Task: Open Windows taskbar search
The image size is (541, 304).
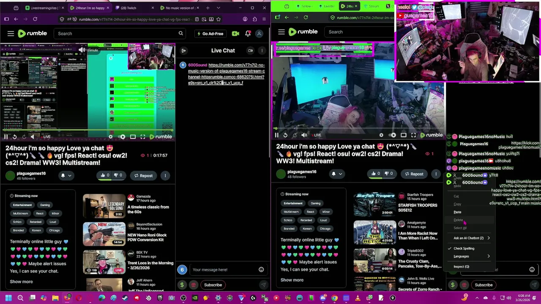Action: pos(20,298)
